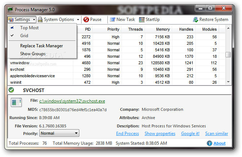Screen dimensions: 242x157
Task: Click PID cell 1876
Action: pos(86,50)
